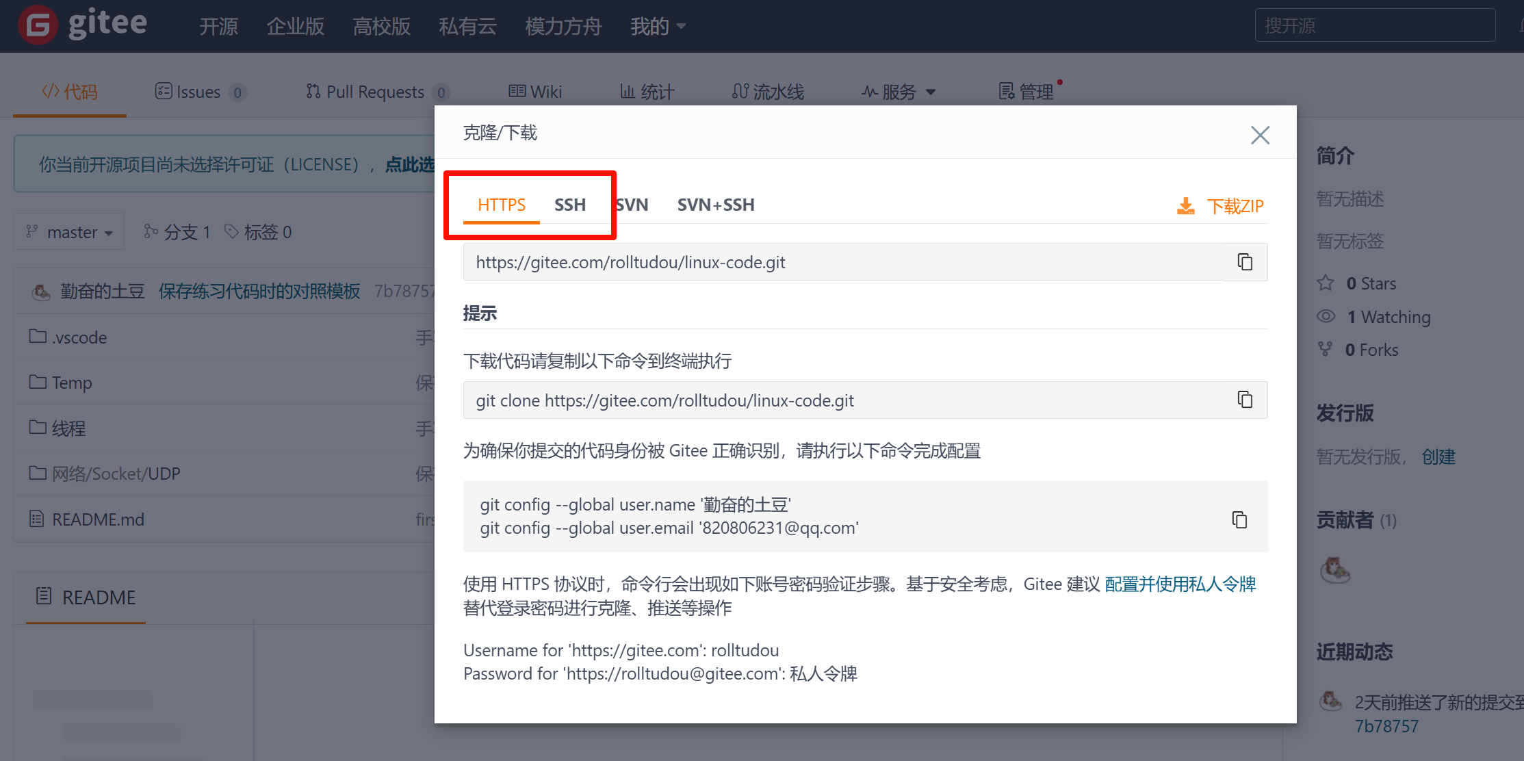Open the master branch dropdown
The width and height of the screenshot is (1524, 761).
(x=69, y=232)
